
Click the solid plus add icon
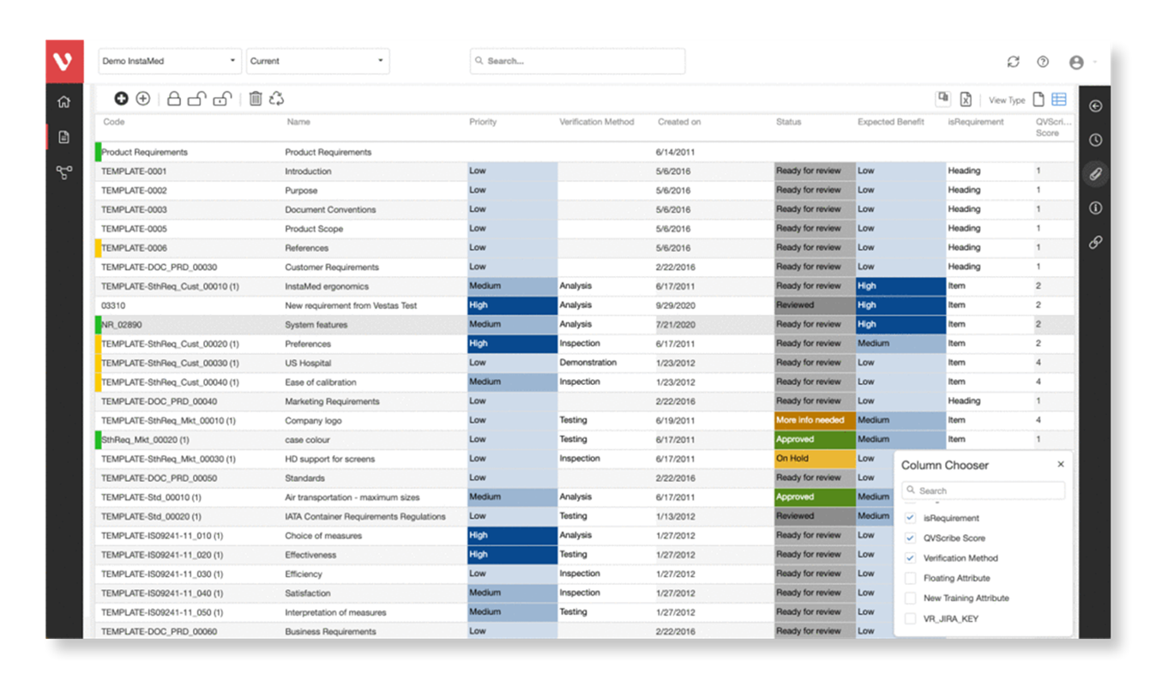point(121,99)
